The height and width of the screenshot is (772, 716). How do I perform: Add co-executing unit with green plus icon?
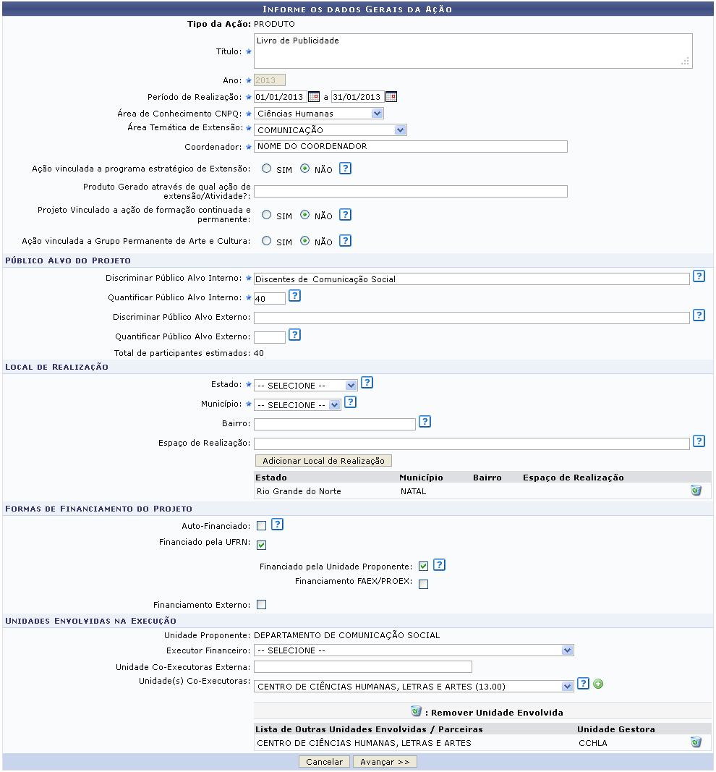pos(598,684)
